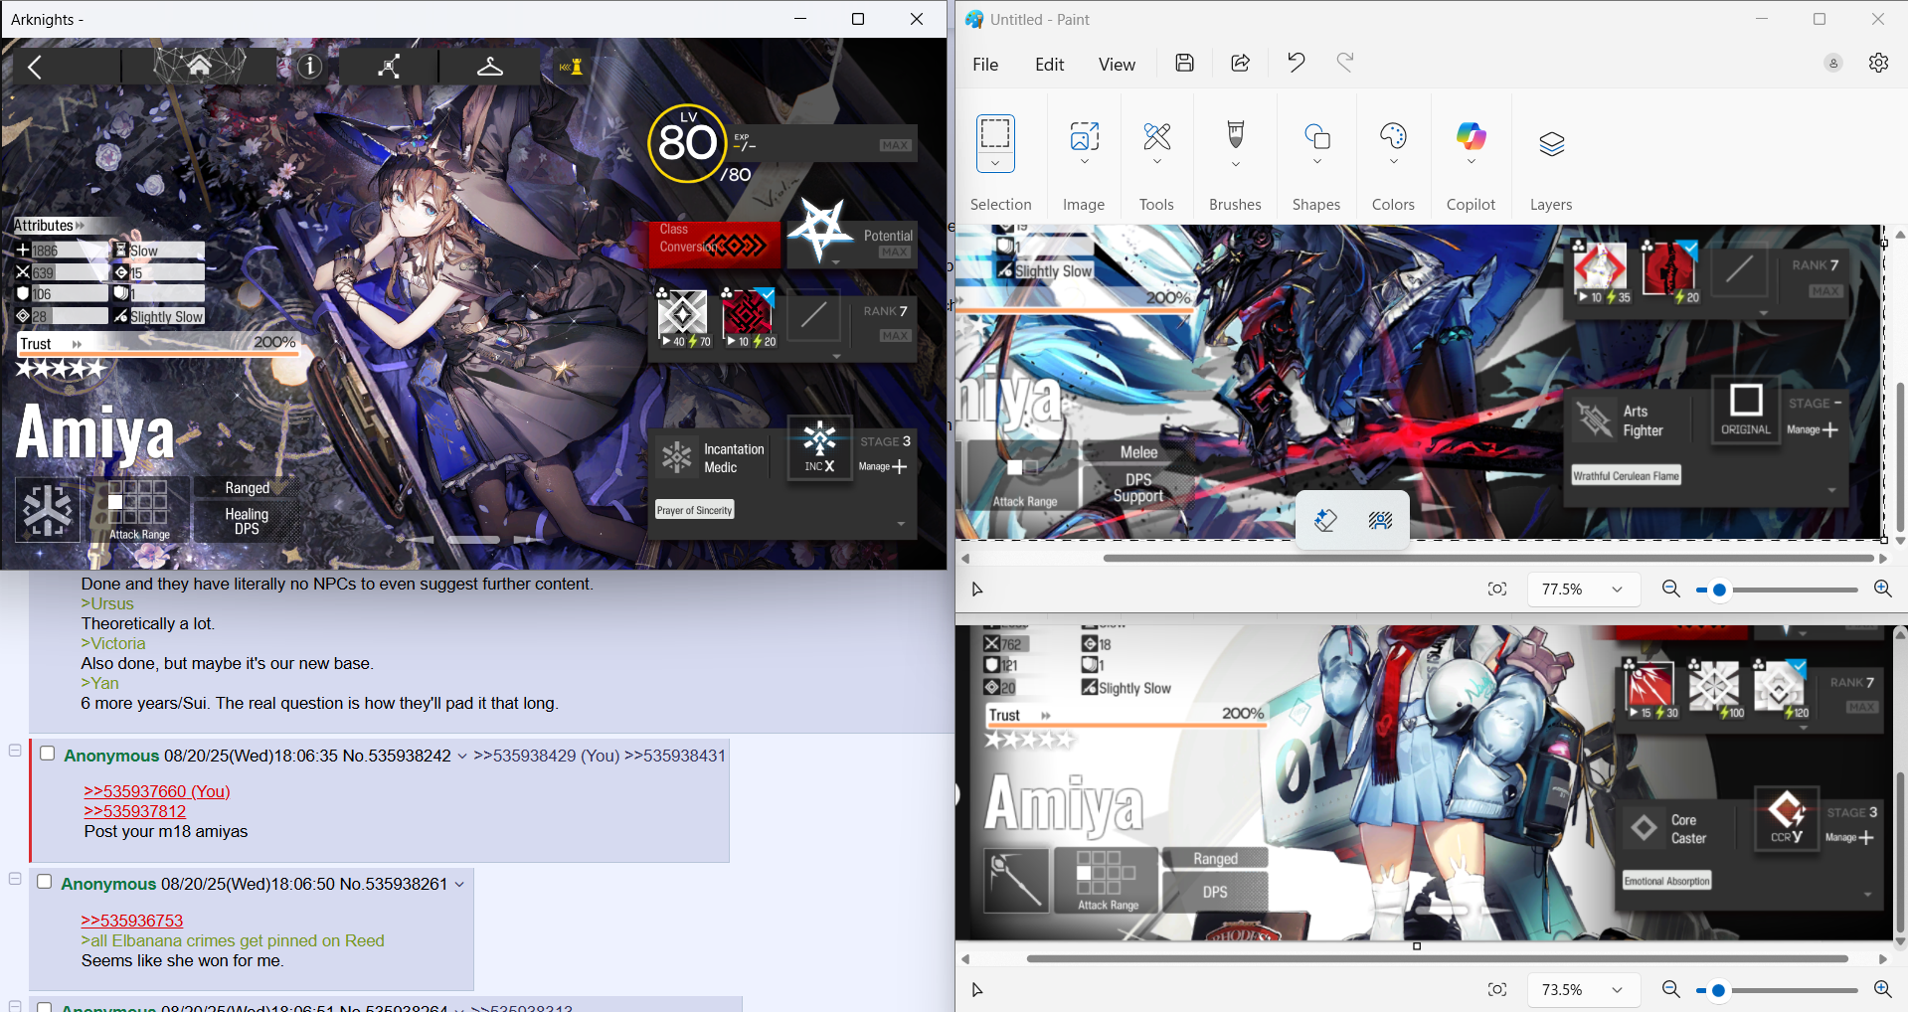Expand the Selection tool options arrow
Image resolution: width=1908 pixels, height=1012 pixels.
pos(995,163)
